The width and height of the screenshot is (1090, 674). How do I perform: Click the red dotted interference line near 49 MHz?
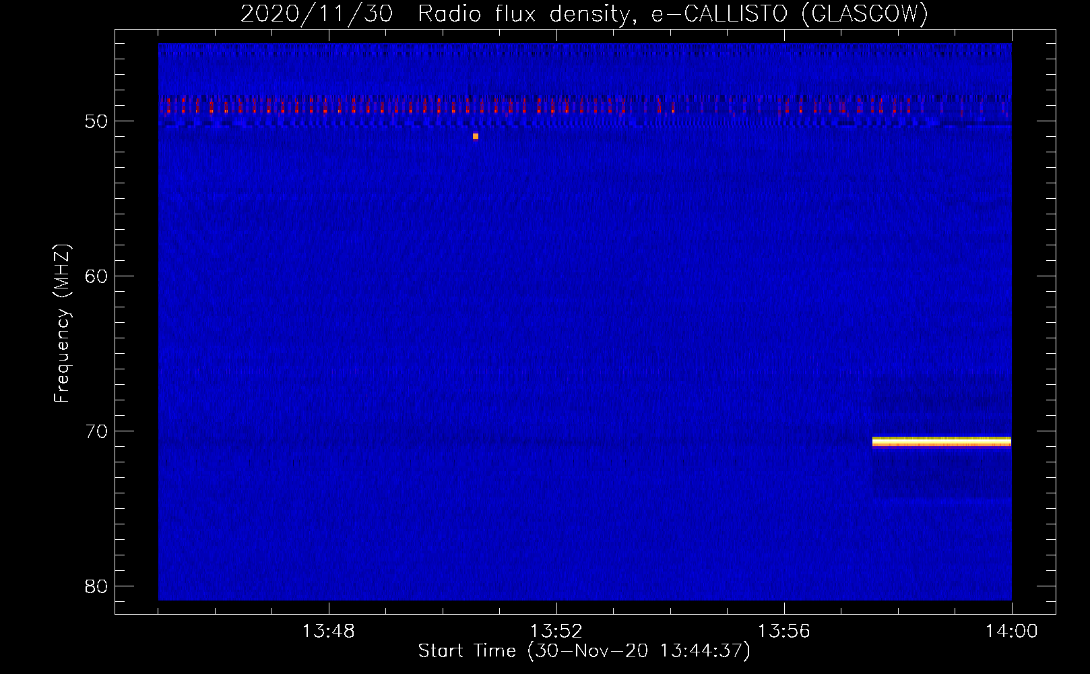(x=585, y=106)
